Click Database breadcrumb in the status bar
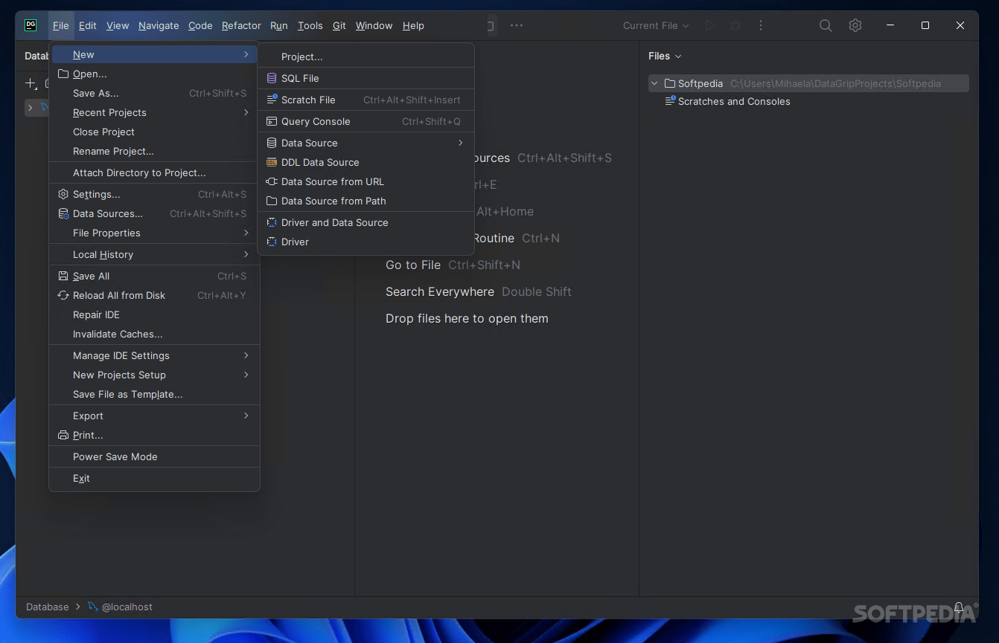The width and height of the screenshot is (999, 643). (x=48, y=607)
